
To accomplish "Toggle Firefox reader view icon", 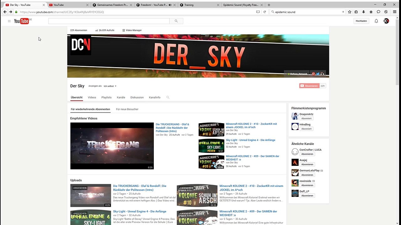I will pyautogui.click(x=258, y=12).
